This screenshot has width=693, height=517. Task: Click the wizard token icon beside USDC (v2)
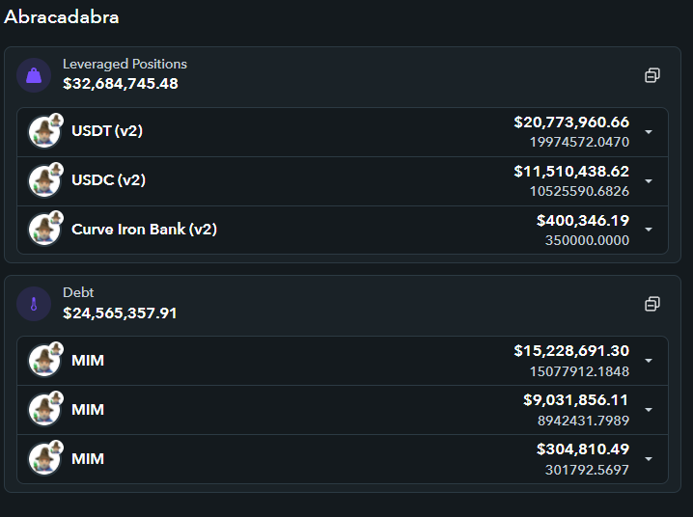[x=44, y=180]
